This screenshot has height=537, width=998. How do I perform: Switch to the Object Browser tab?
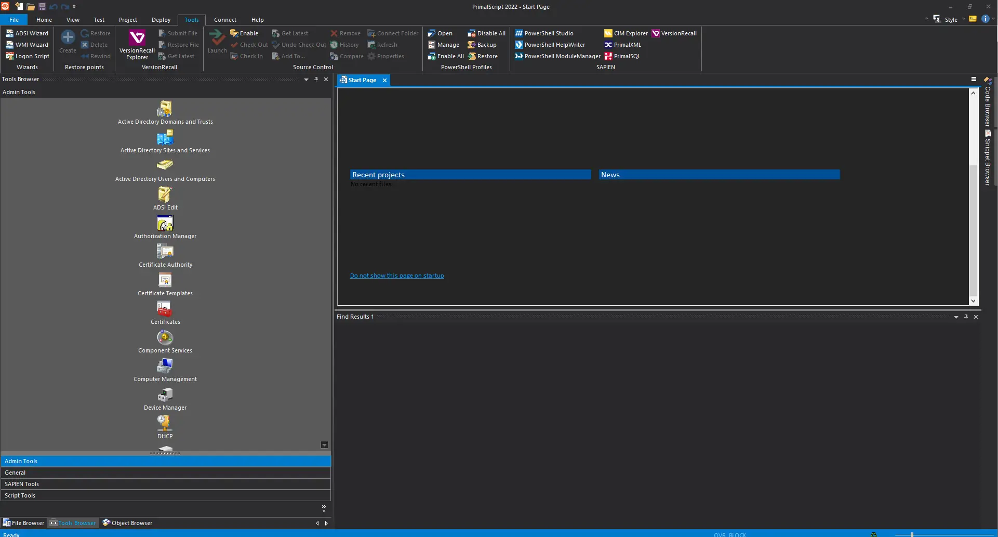[127, 523]
